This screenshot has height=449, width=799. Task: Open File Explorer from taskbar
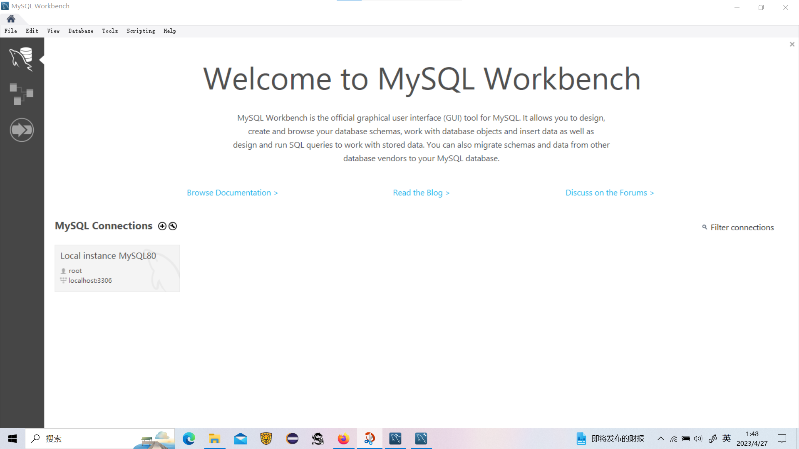[x=215, y=439]
